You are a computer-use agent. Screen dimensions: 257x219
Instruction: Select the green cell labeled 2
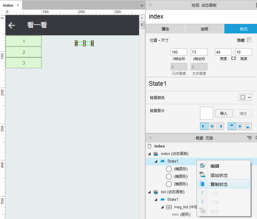click(x=24, y=52)
